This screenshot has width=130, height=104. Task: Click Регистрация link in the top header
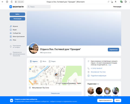click(x=117, y=7)
